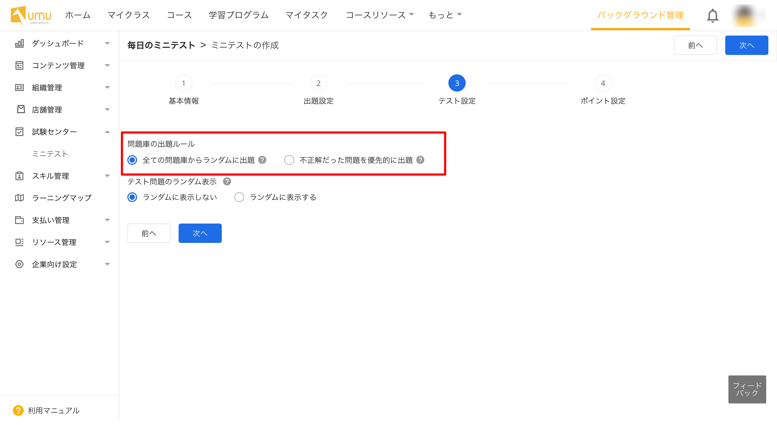Jump to step 4 ポイント設定
Screen dimensions: 777x425
click(x=603, y=83)
